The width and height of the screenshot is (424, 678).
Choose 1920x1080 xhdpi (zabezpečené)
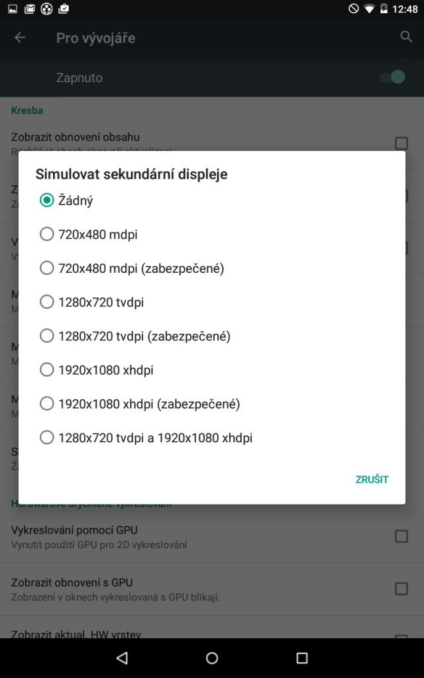tap(211, 404)
